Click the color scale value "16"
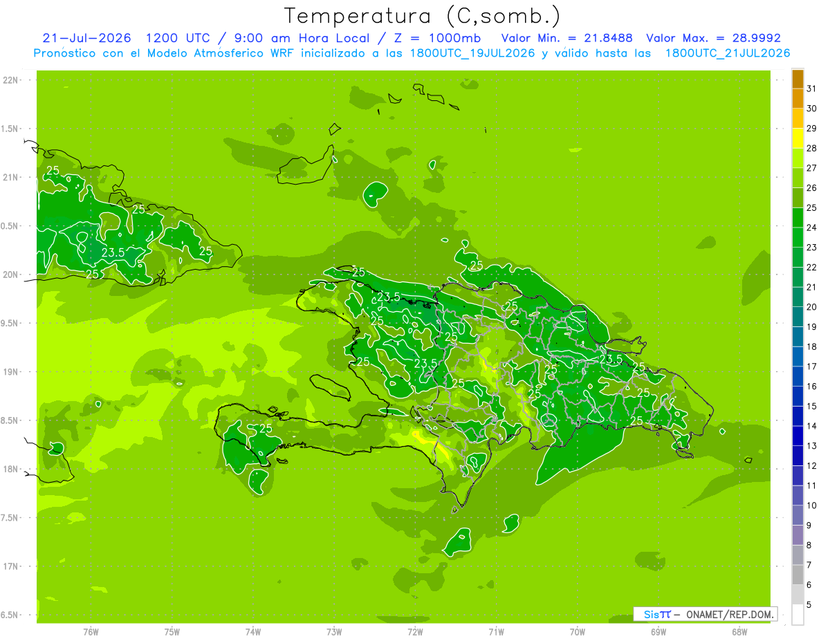 click(x=811, y=387)
